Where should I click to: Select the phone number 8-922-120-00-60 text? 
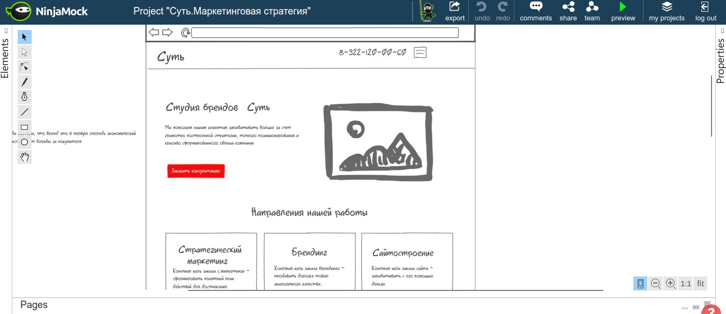tap(373, 52)
